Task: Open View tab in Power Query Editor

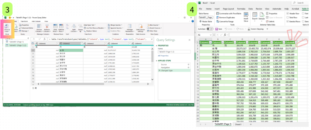Action: [46, 21]
